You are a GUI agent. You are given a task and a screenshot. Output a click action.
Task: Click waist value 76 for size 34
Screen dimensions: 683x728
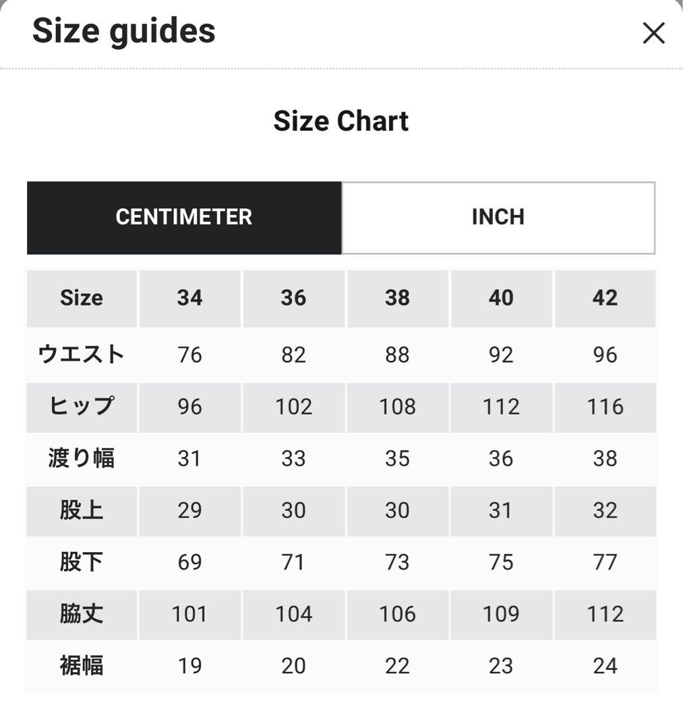tap(189, 355)
